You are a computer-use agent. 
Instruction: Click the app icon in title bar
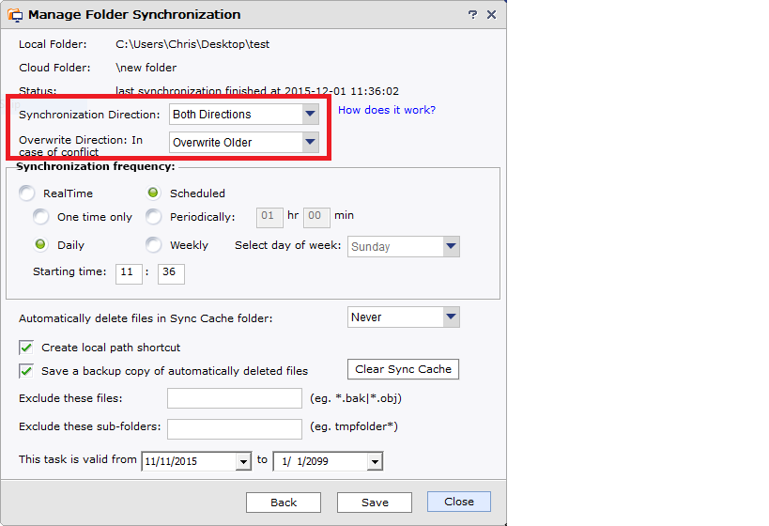pos(15,15)
